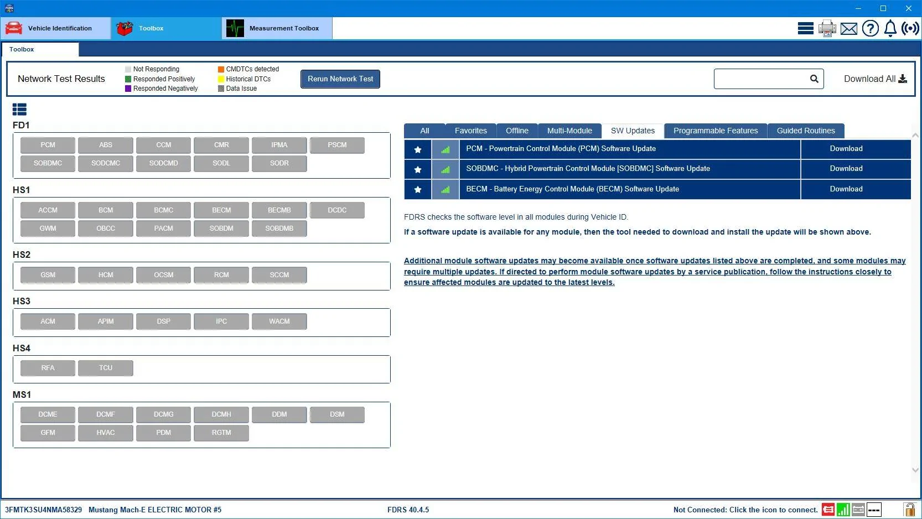Open the hamburger menu icon in header

click(x=805, y=28)
